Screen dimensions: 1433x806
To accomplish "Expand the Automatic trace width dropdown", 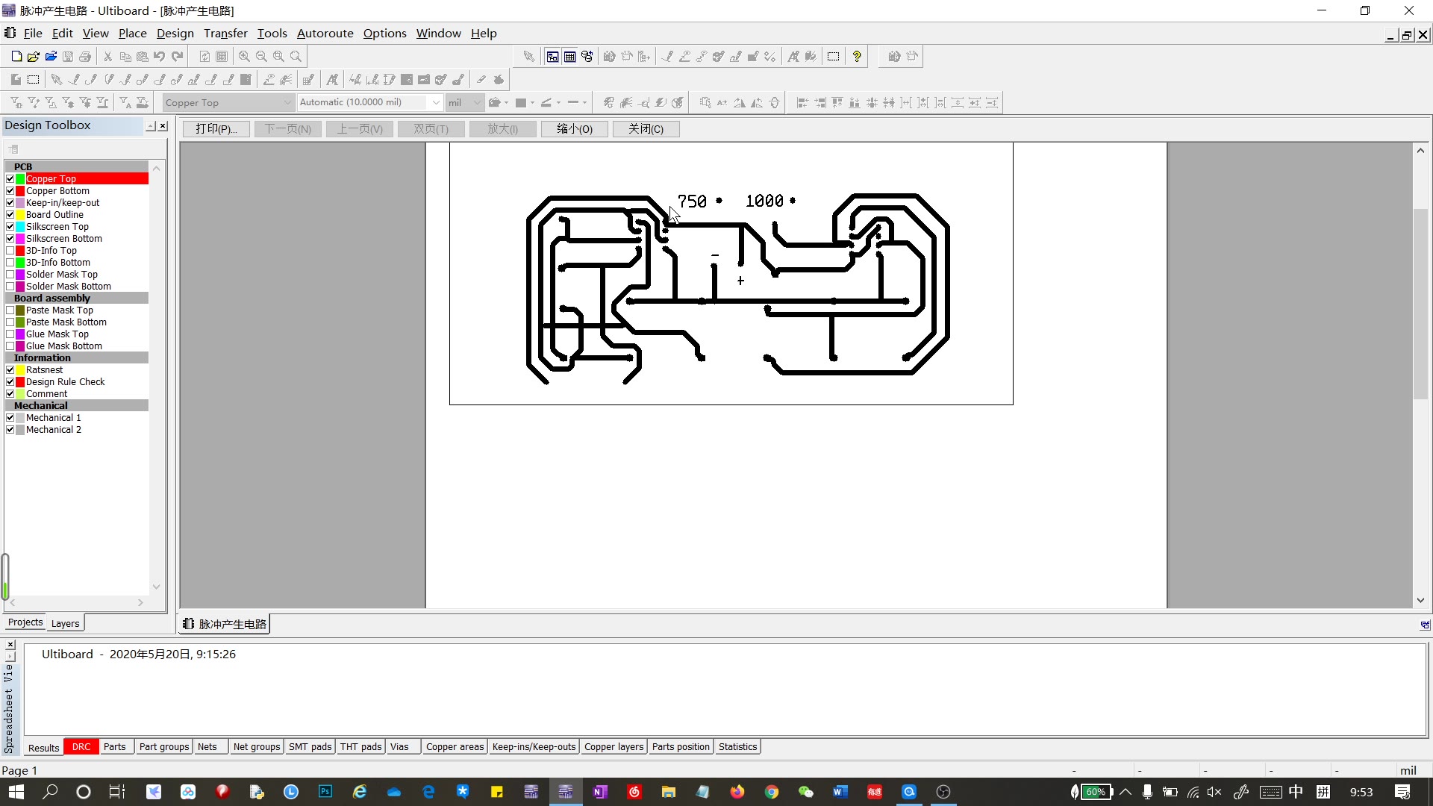I will 436,102.
